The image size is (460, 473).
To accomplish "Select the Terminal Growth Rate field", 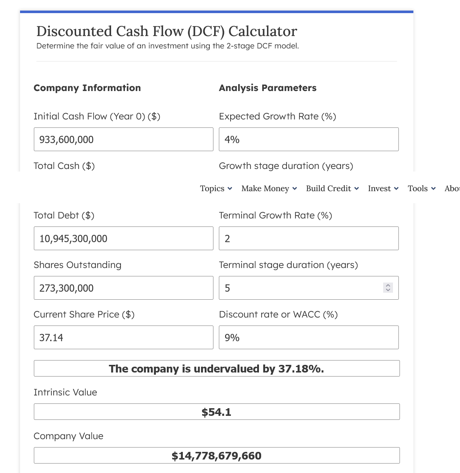I will click(x=308, y=238).
